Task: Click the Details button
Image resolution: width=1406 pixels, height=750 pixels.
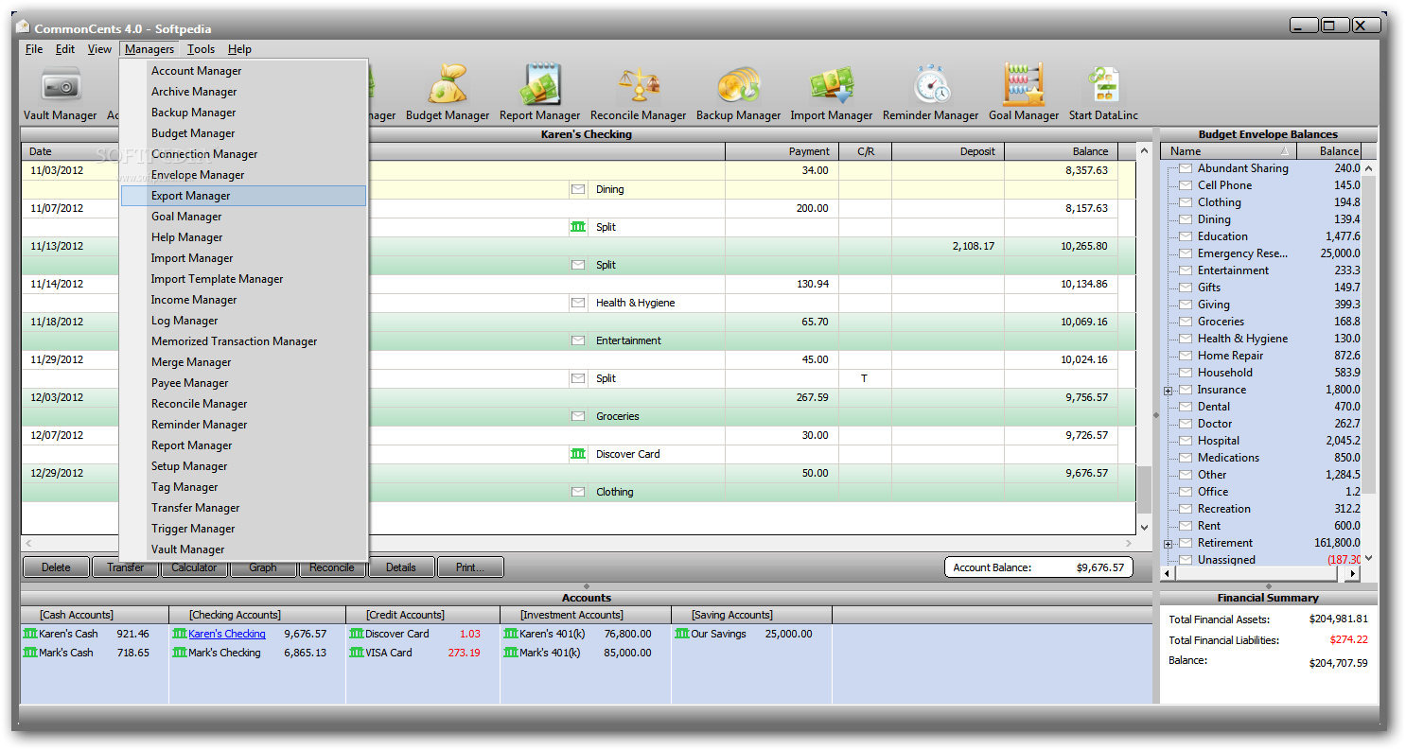Action: click(x=401, y=567)
